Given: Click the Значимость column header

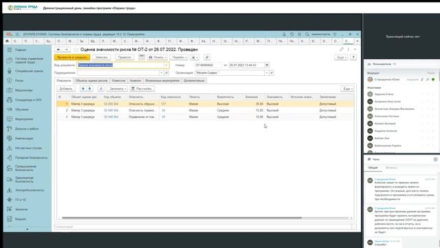Looking at the screenshot, I should click(x=275, y=97).
